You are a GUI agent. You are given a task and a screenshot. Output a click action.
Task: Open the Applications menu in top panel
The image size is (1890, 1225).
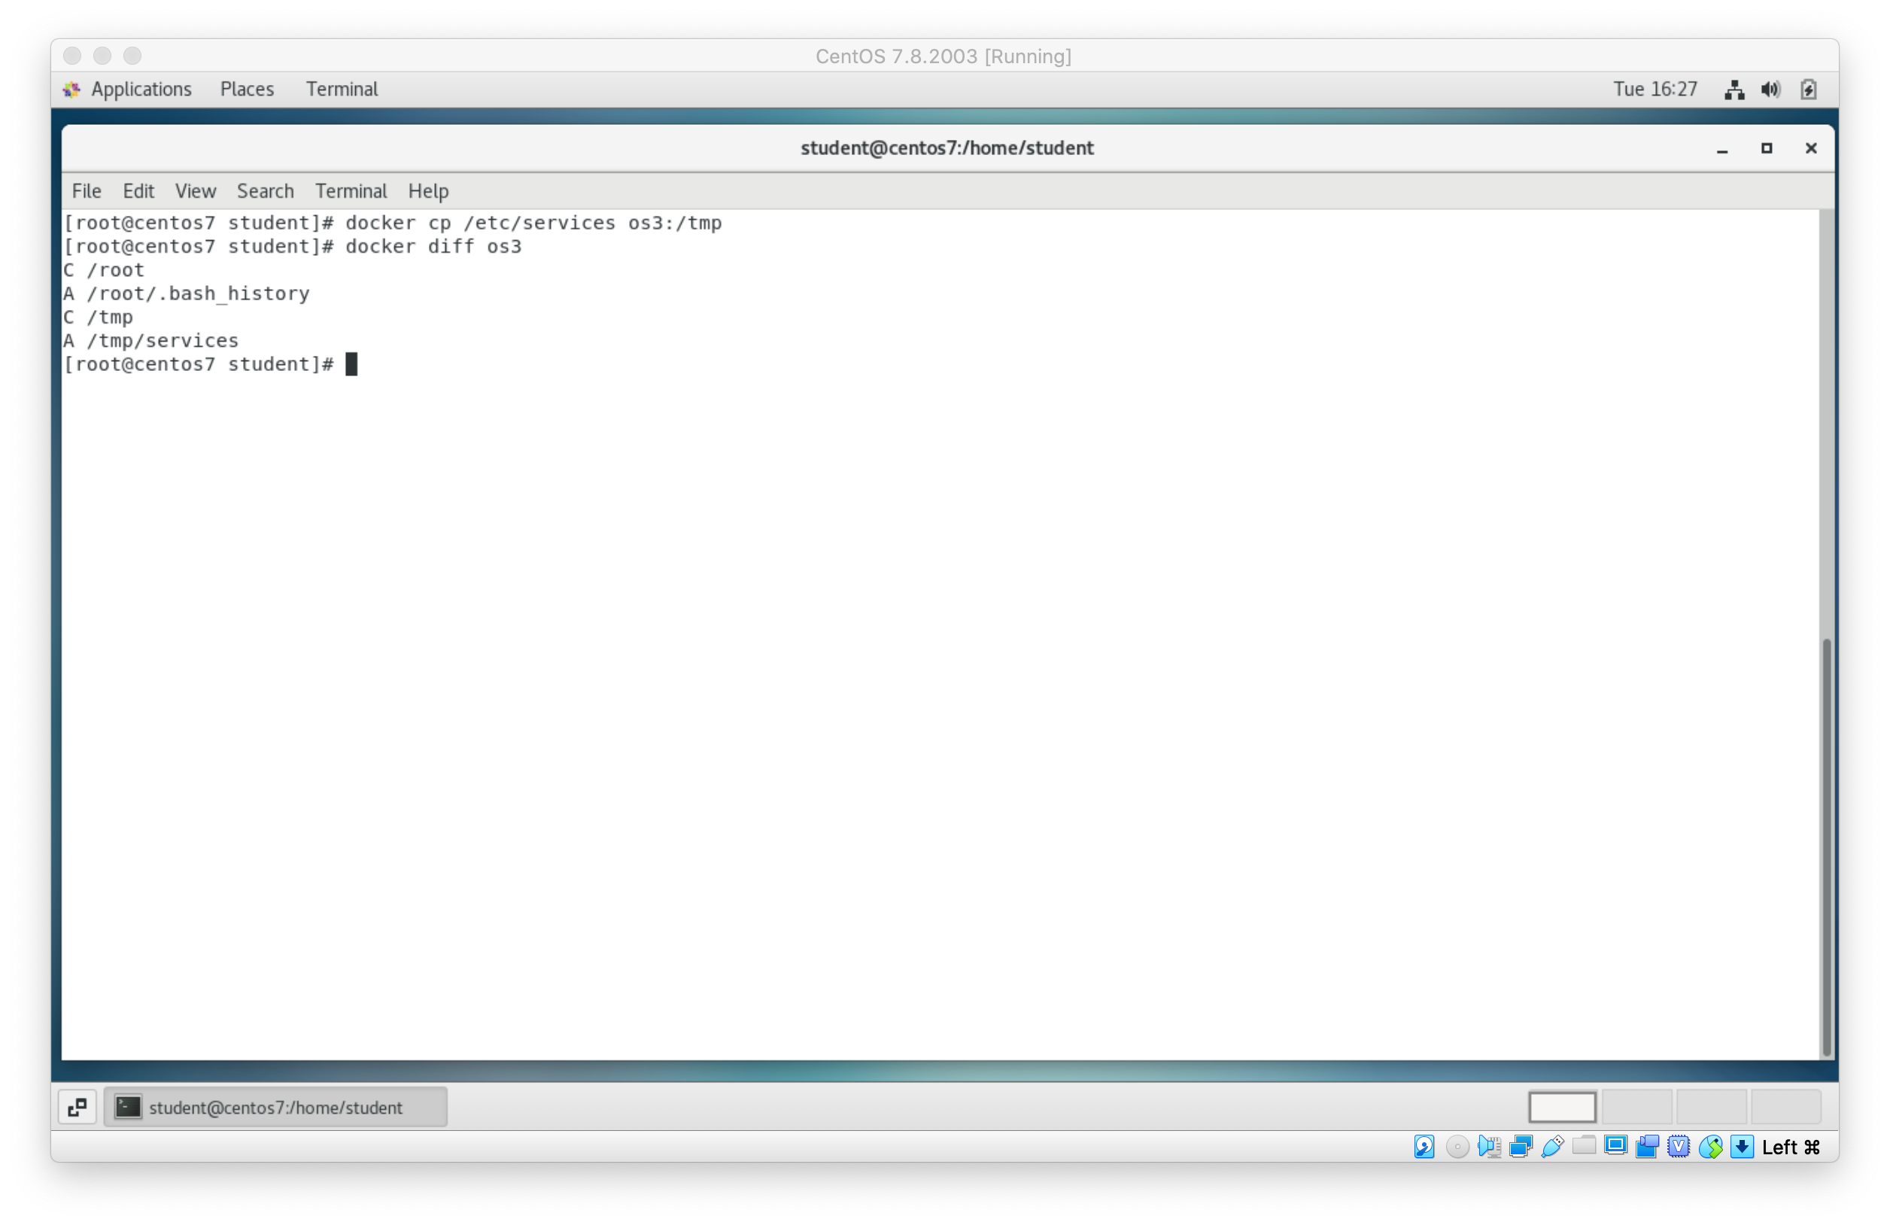coord(141,89)
